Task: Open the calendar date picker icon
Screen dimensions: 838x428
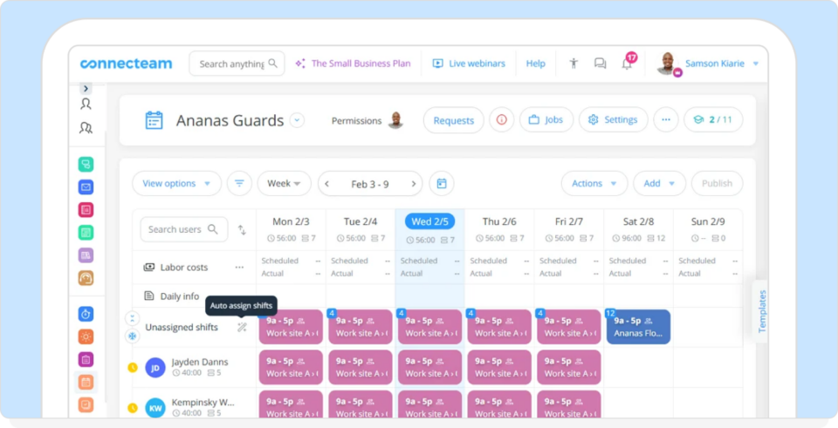Action: 442,184
